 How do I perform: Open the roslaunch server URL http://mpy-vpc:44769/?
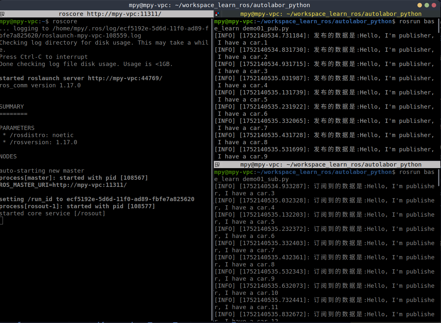pyautogui.click(x=125, y=78)
